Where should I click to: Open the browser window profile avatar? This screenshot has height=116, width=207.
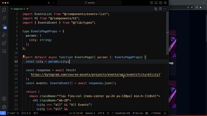pos(201,7)
